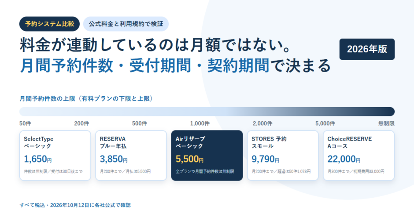The height and width of the screenshot is (217, 414).
Task: Click the yellow 5,500円 price
Action: 189,159
